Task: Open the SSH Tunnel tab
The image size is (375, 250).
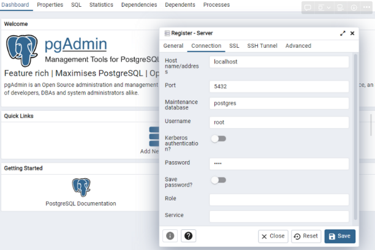Action: (262, 46)
